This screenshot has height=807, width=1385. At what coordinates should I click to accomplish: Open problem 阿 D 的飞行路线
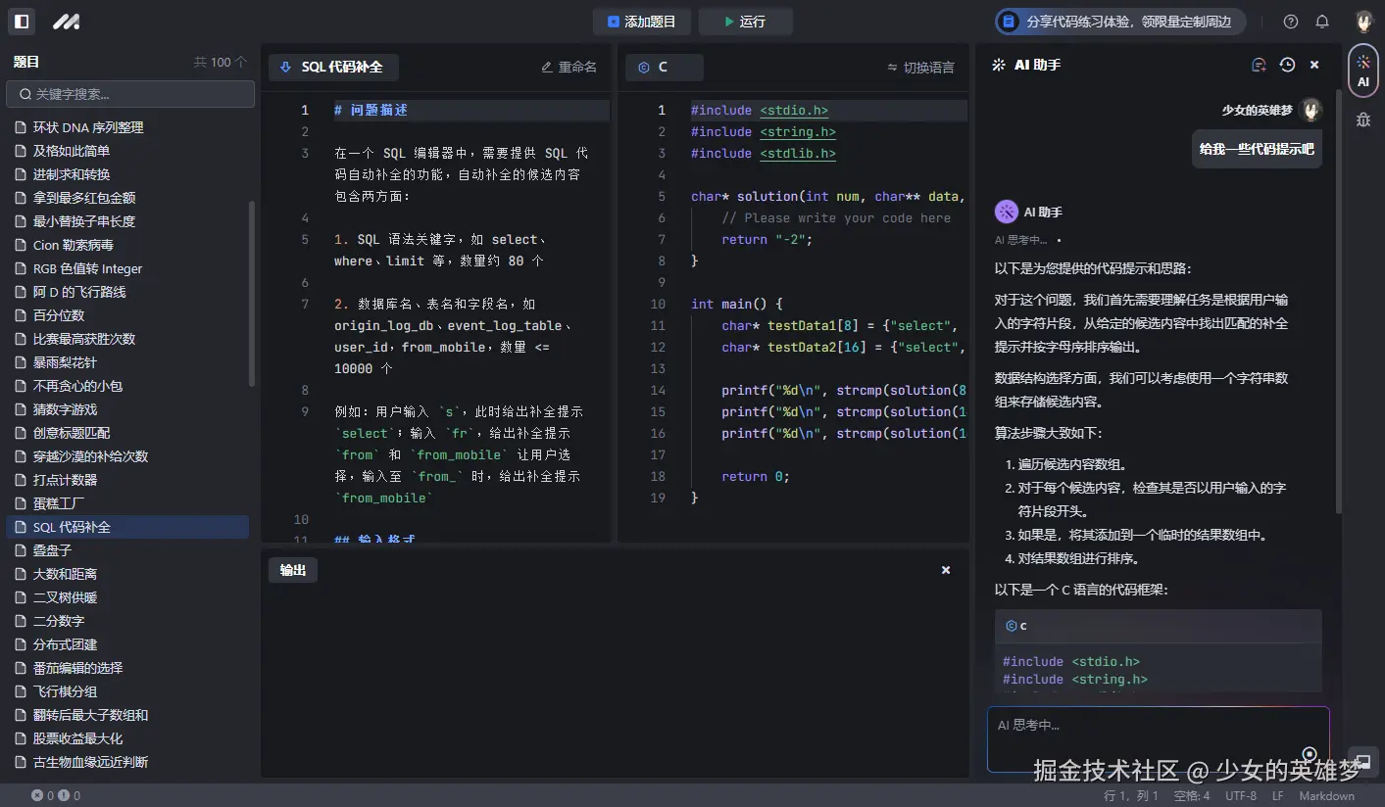pyautogui.click(x=127, y=292)
